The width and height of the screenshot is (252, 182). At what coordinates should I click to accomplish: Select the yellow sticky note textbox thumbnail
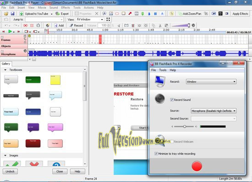tap(55, 80)
